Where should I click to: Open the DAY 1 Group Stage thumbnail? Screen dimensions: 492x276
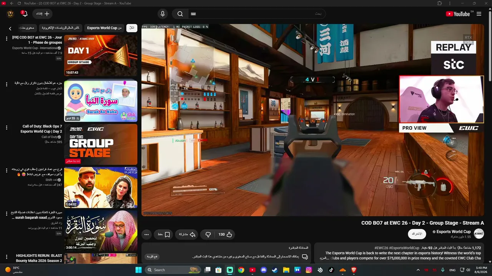(101, 56)
